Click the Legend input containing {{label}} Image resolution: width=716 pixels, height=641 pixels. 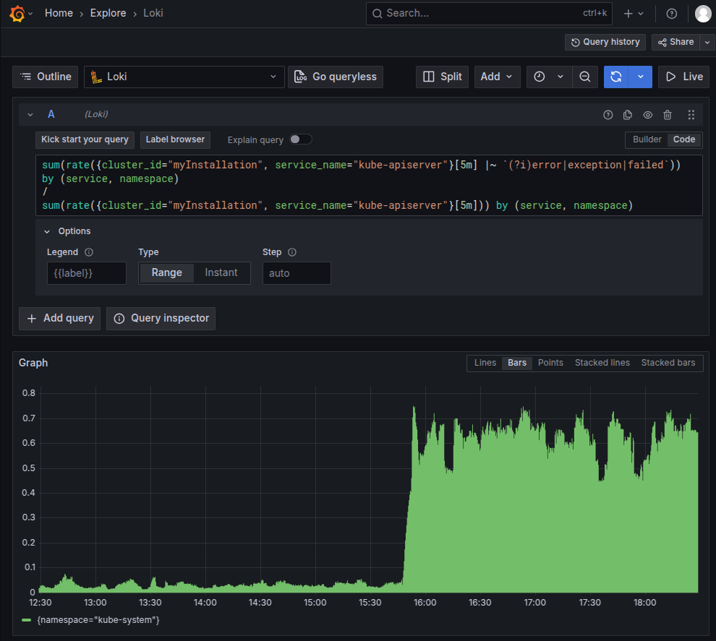coord(86,272)
